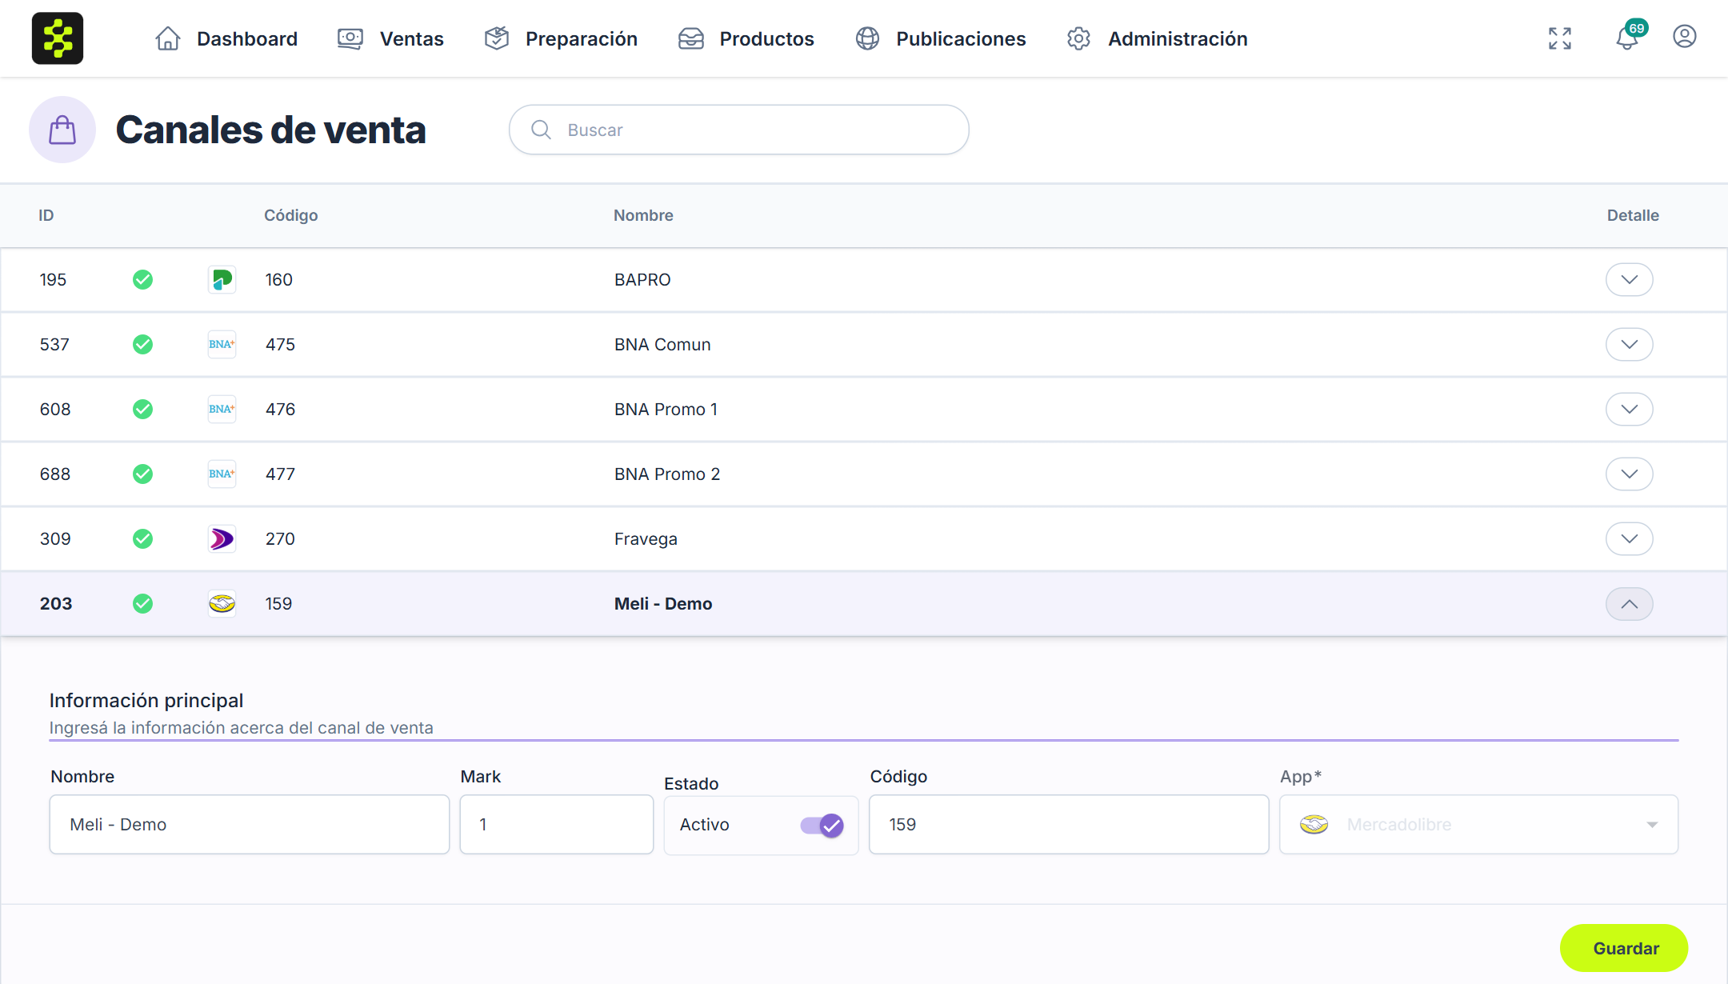Viewport: 1728px width, 984px height.
Task: Toggle fullscreen mode icon
Action: [1560, 38]
